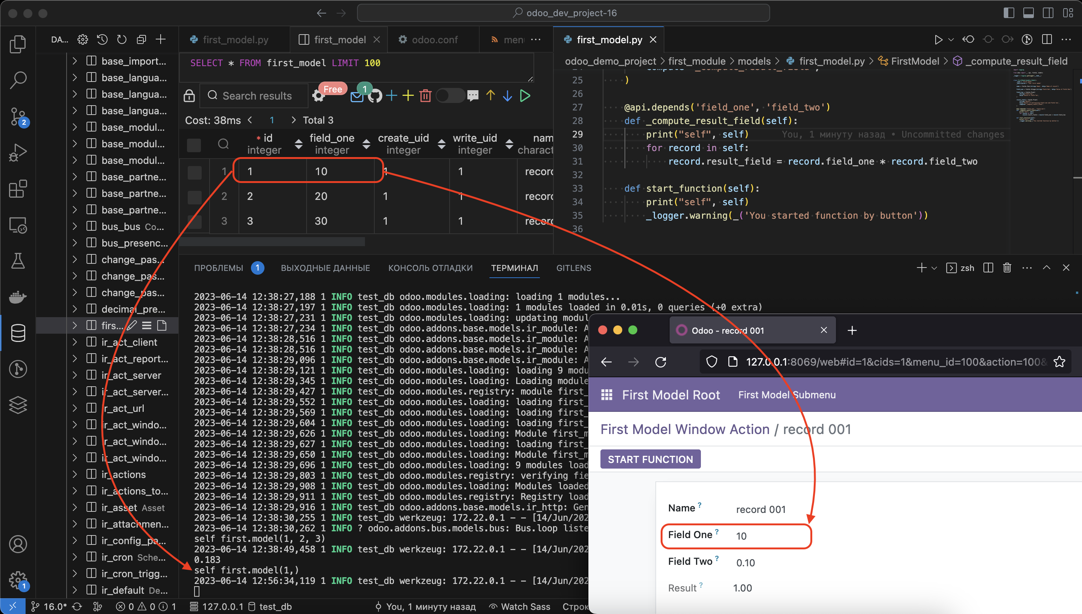Insert a new row with yellow plus

pos(408,96)
